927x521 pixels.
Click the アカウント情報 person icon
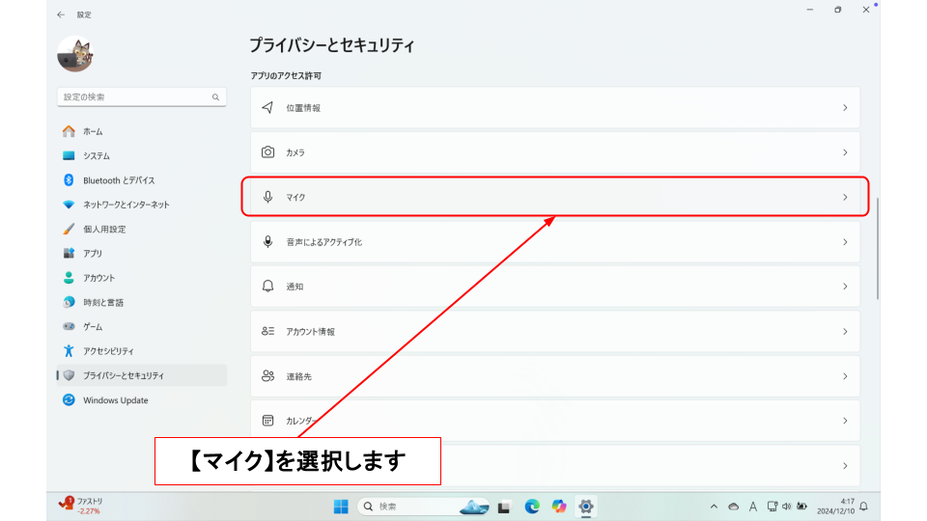coord(268,331)
